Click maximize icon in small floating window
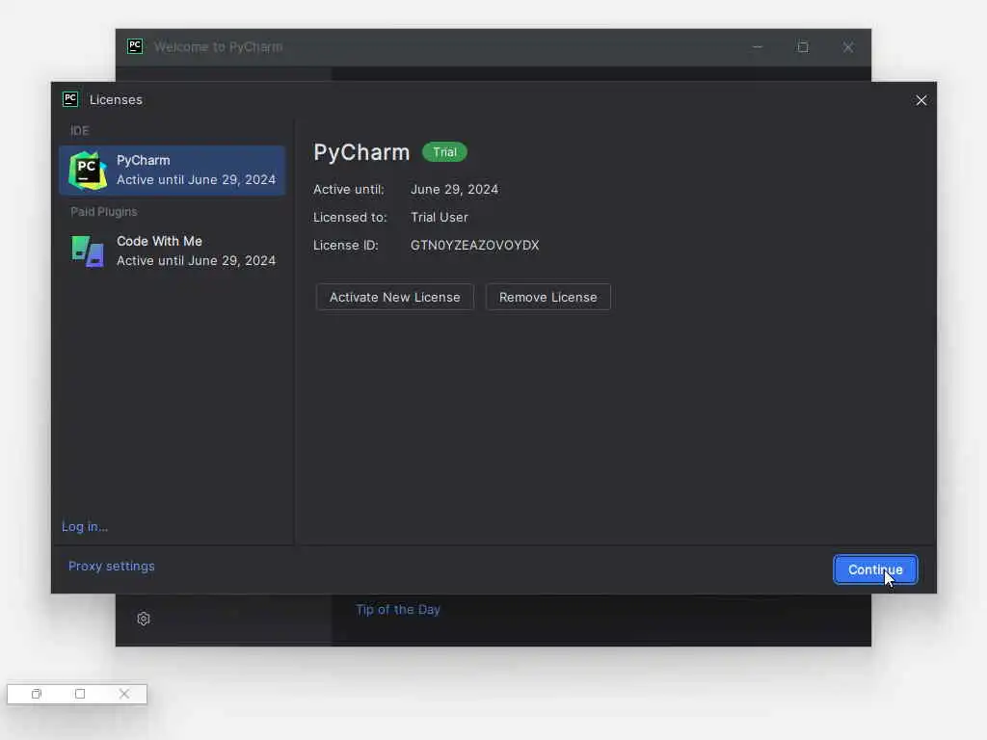 [80, 694]
